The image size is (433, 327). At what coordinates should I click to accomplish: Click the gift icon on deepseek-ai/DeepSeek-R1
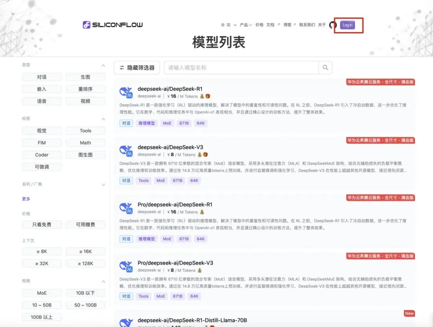[x=208, y=96]
